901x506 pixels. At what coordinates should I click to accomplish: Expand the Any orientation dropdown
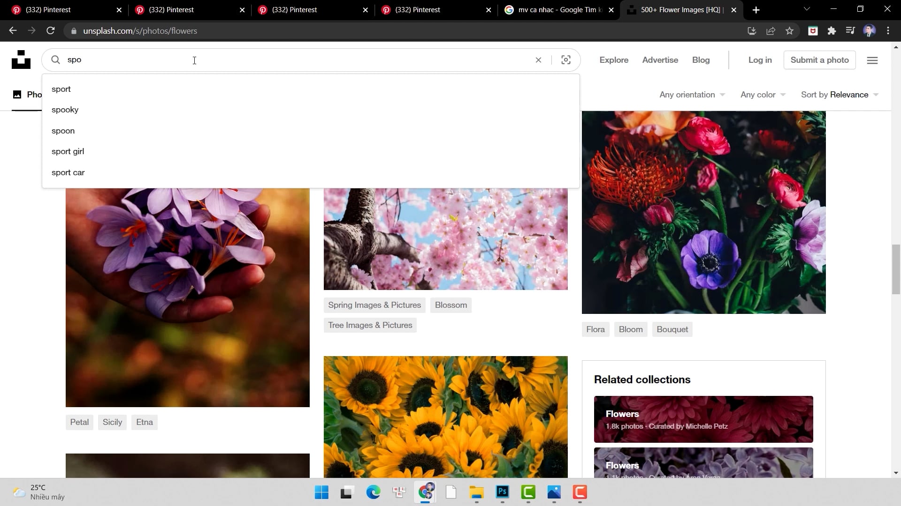point(692,95)
